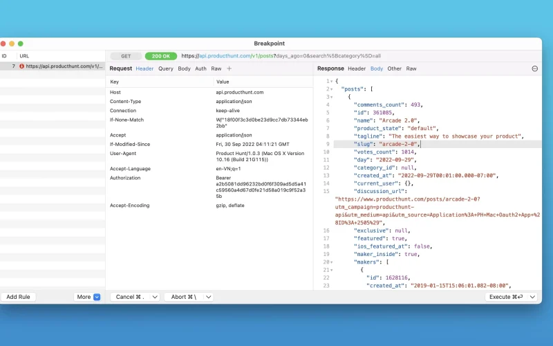Collapse JSON line 1 fold arrow

click(x=332, y=82)
